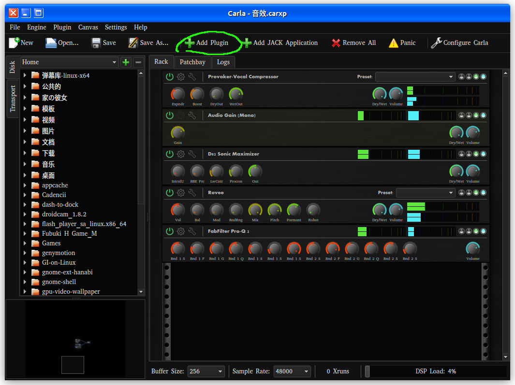Viewport: 515px width, 385px height.
Task: Click the green LED on FabFilter Pro-Q 2
Action: [x=476, y=231]
